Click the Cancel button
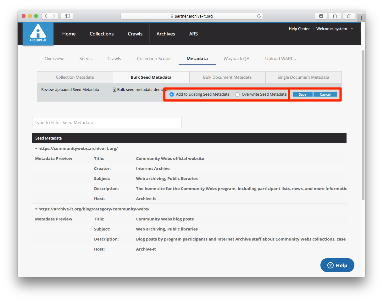Viewport: 383px width, 302px height. (x=325, y=94)
